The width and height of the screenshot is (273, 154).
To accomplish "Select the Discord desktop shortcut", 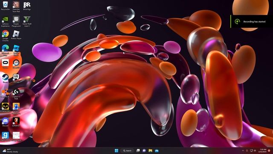I will (5, 122).
